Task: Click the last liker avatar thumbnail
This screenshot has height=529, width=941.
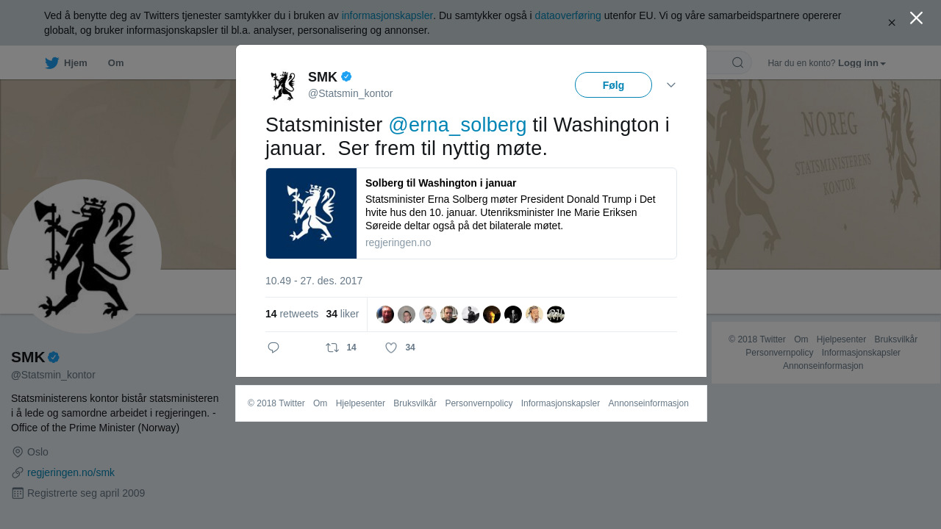Action: pos(556,314)
